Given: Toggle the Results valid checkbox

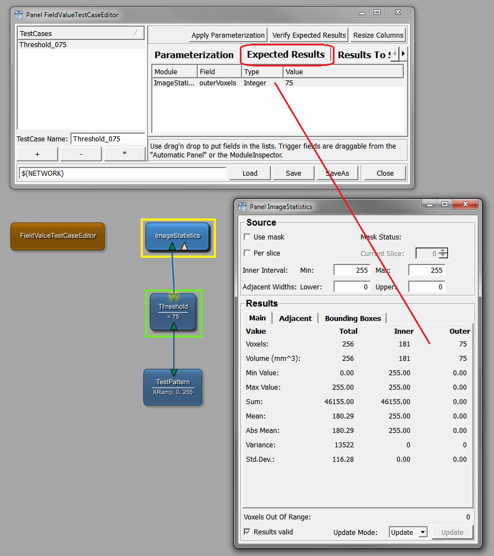Looking at the screenshot, I should pyautogui.click(x=247, y=532).
